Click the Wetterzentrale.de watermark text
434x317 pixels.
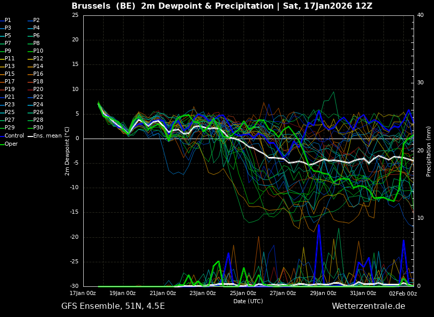pos(369,306)
